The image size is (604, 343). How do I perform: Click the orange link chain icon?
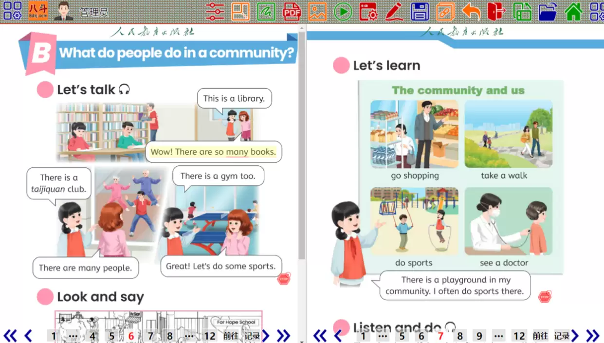point(445,11)
